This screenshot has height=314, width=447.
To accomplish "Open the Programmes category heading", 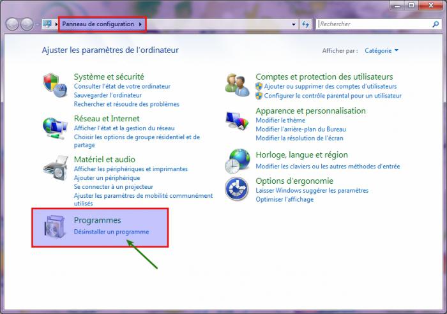I will [97, 220].
